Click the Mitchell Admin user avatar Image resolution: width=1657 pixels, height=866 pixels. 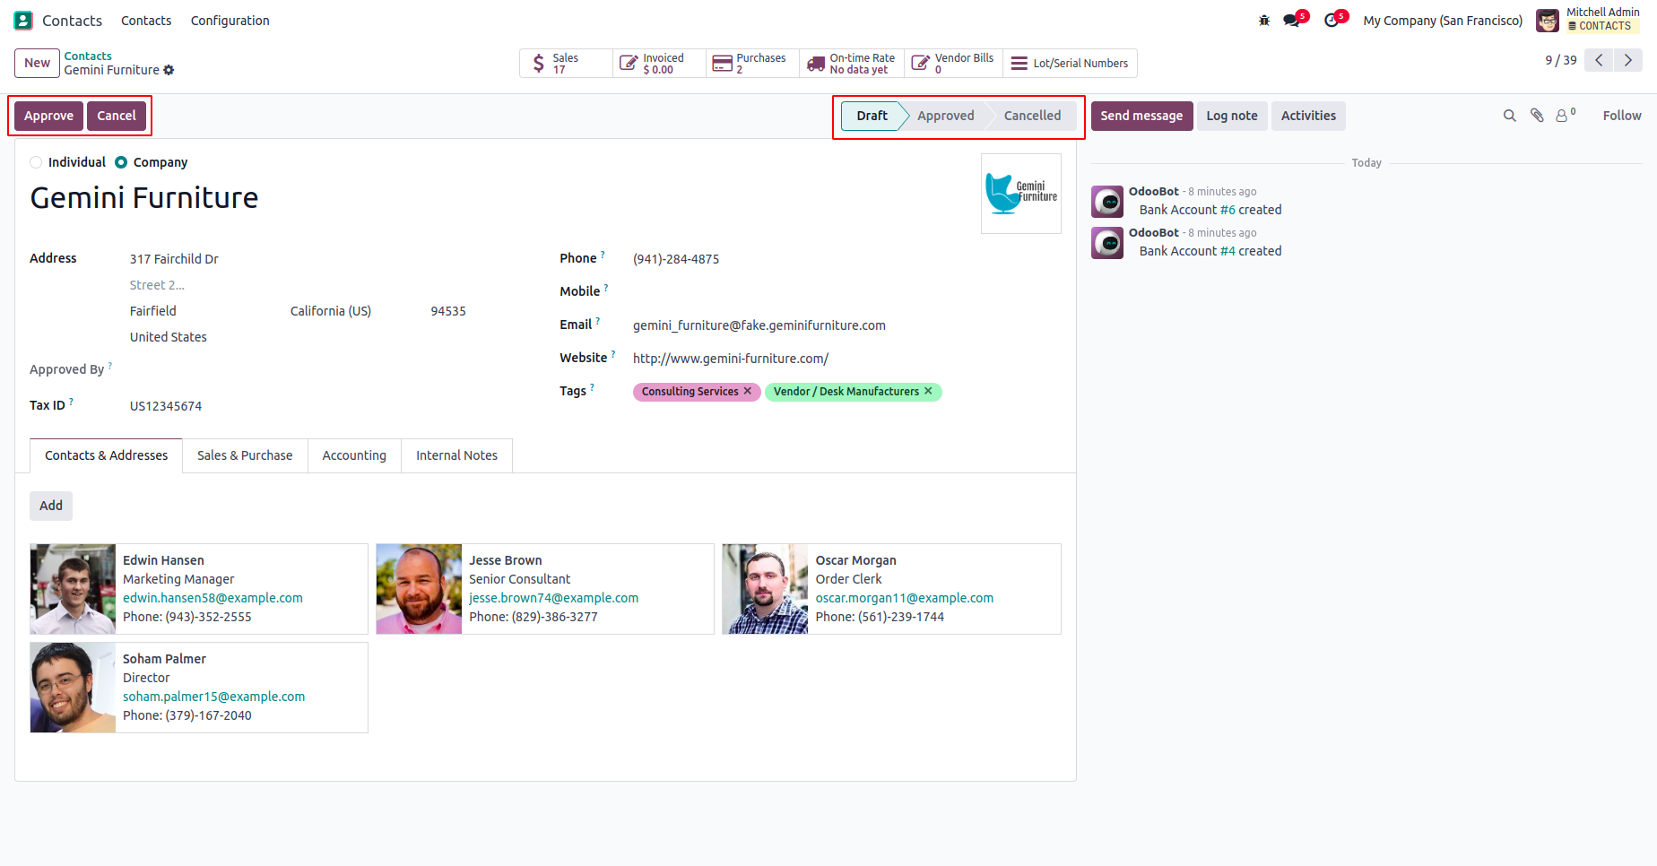click(1548, 21)
